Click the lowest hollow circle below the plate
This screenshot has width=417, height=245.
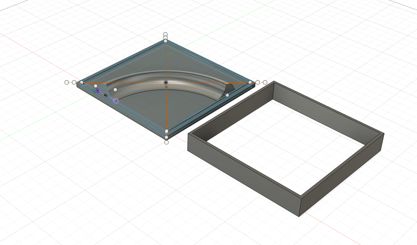(x=166, y=142)
